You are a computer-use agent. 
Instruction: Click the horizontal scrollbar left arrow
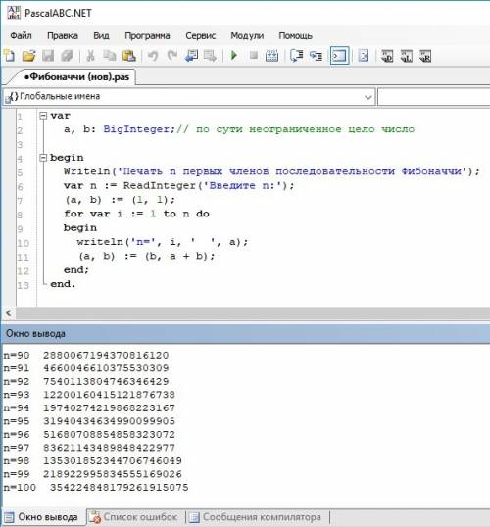(x=9, y=312)
